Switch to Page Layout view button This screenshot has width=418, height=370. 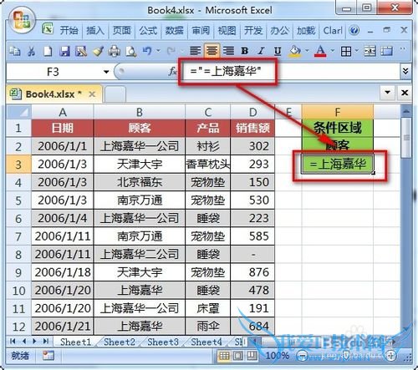tap(238, 356)
